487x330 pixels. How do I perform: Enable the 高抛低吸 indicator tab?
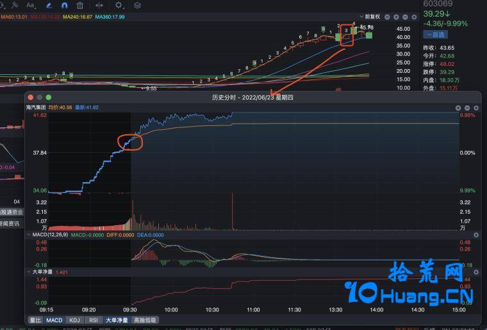145,320
